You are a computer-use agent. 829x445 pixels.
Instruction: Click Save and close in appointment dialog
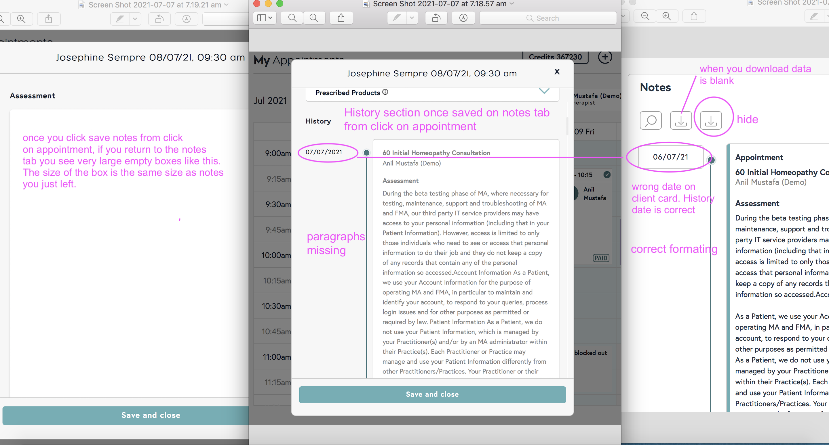(432, 394)
